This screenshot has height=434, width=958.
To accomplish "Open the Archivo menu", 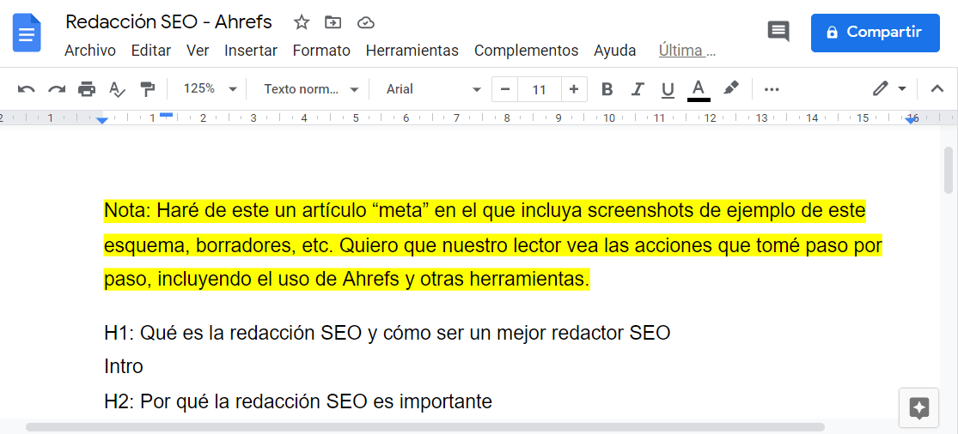I will tap(90, 51).
